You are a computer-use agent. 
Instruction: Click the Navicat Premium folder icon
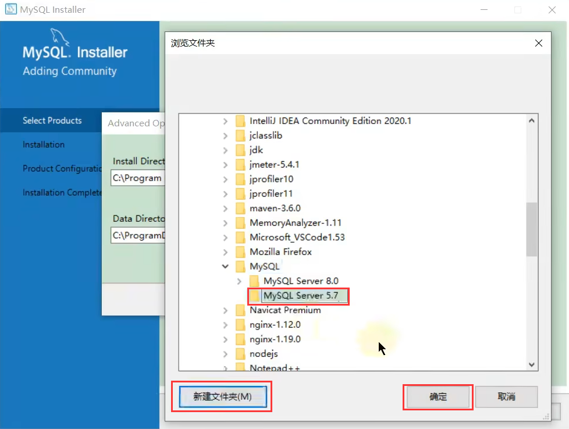[240, 310]
